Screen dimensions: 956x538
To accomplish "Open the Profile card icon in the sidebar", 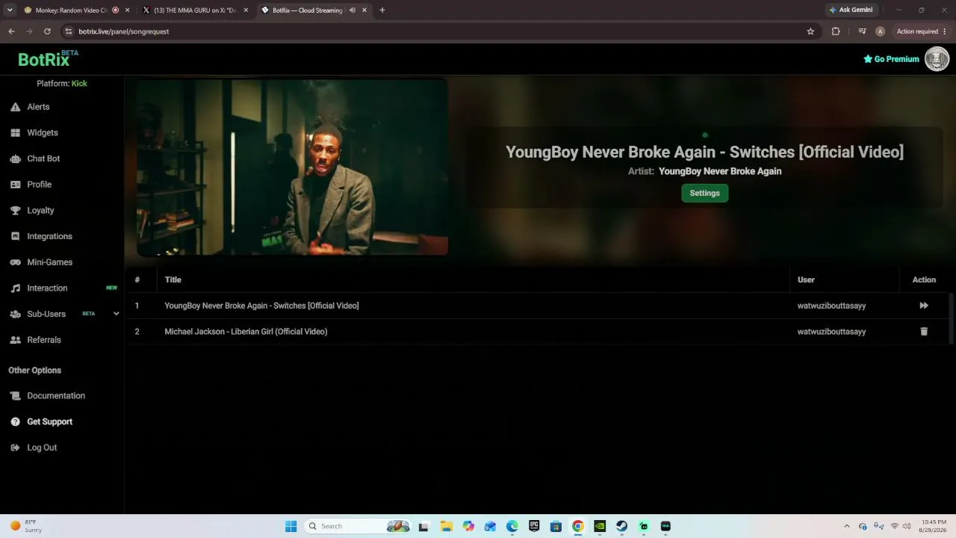I will pos(15,185).
